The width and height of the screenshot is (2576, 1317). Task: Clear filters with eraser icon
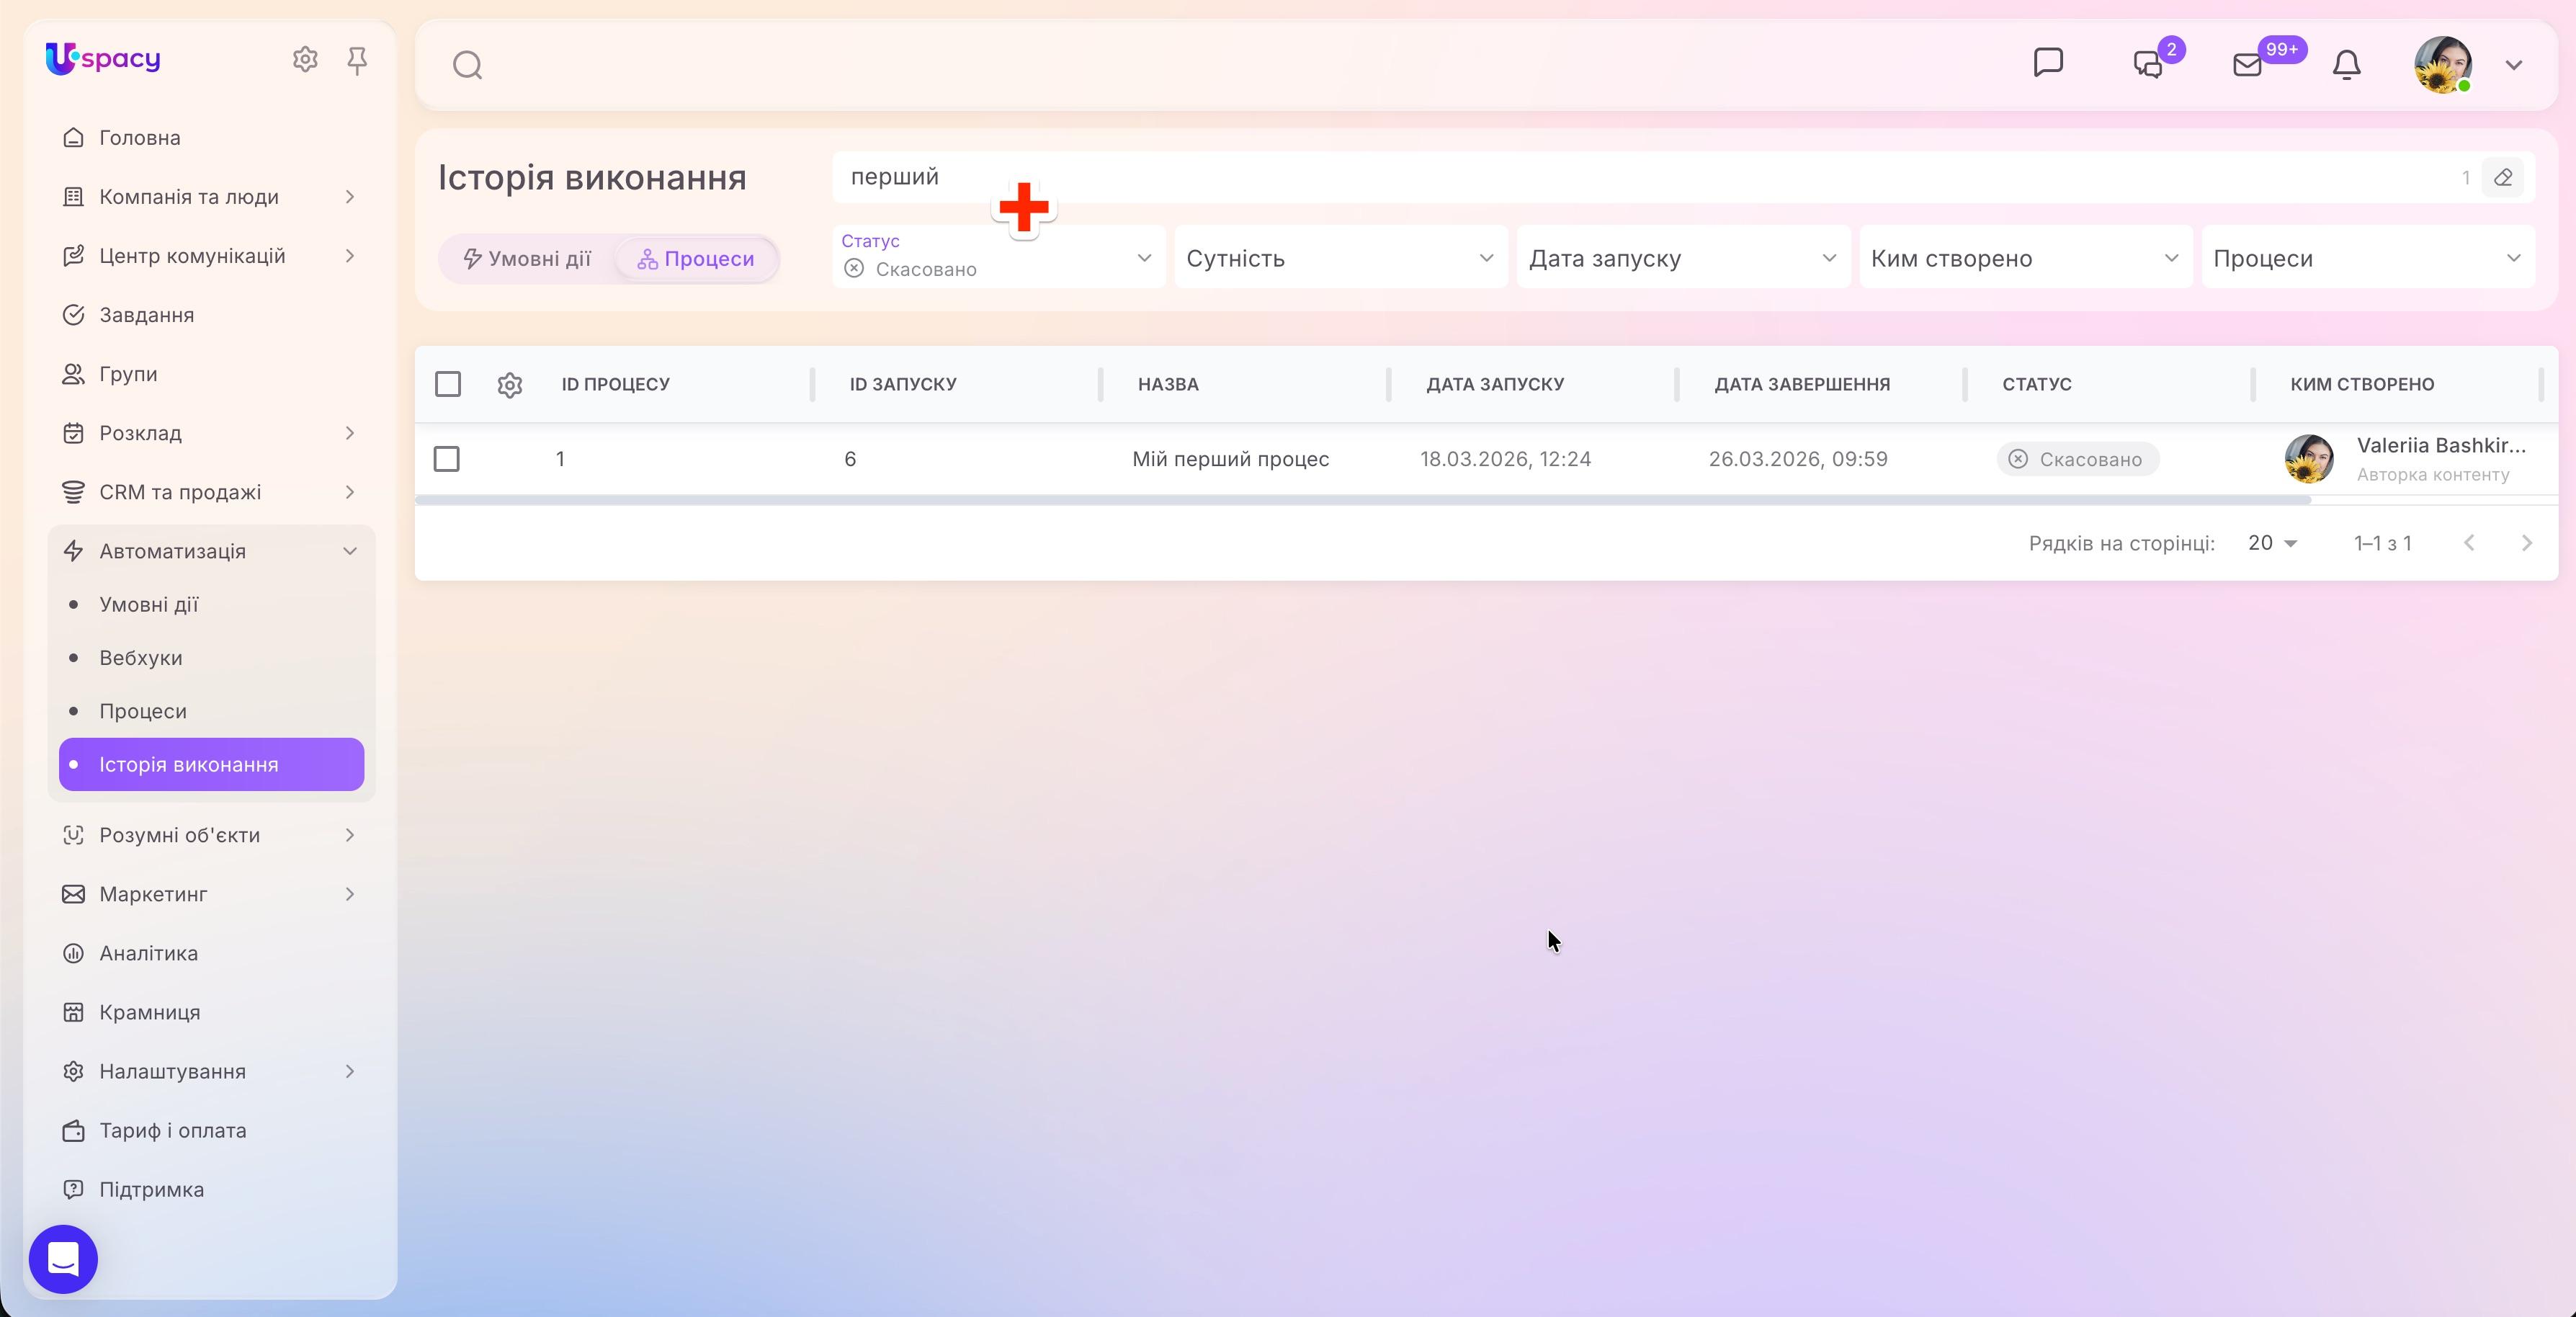pyautogui.click(x=2503, y=178)
